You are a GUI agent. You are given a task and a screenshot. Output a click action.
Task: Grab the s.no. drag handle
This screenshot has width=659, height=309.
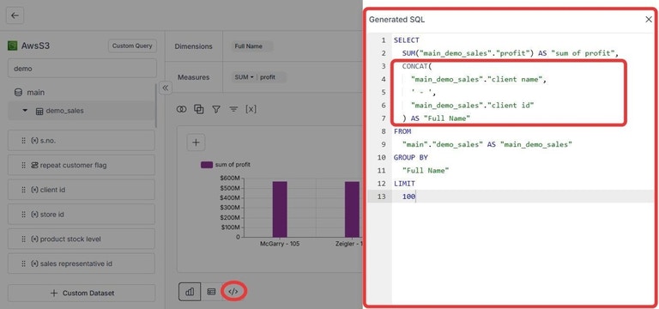[23, 141]
